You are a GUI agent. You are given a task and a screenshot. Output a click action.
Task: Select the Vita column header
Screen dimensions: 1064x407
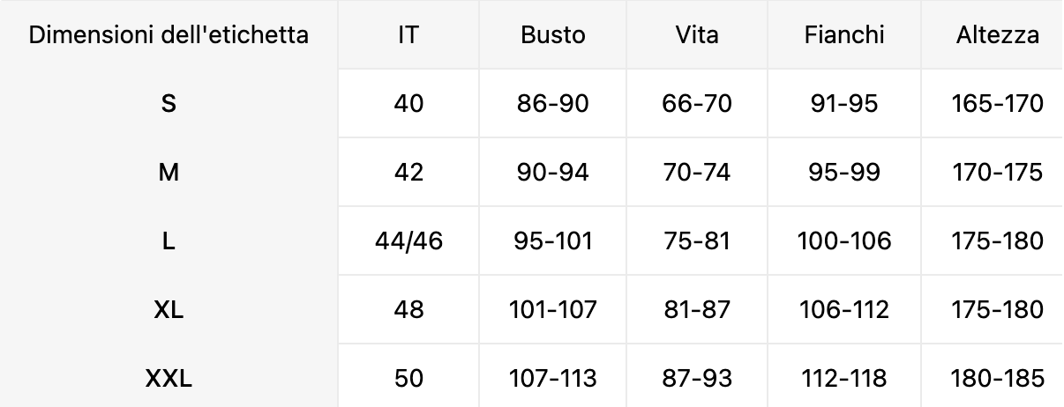click(x=697, y=35)
